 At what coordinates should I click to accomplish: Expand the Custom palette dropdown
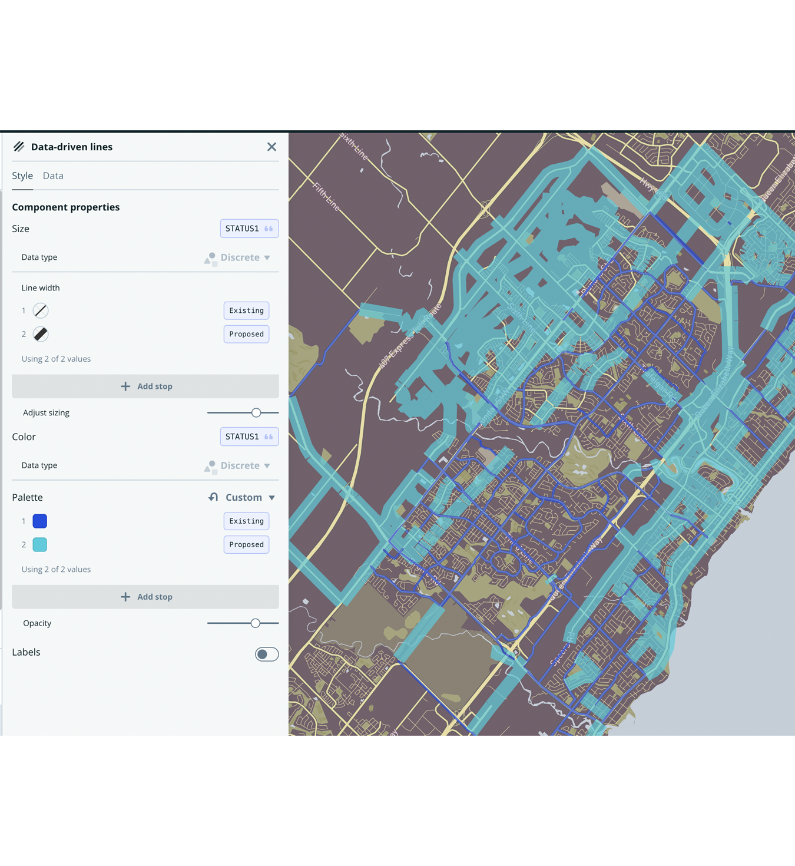(250, 497)
